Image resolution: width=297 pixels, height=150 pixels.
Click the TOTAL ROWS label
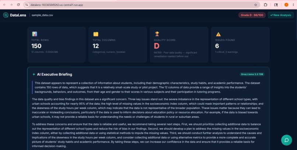tap(40, 40)
